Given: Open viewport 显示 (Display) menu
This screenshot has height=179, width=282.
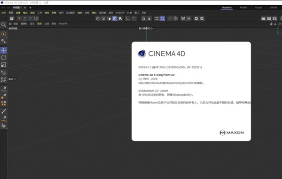Looking at the screenshot, I should coord(32,23).
